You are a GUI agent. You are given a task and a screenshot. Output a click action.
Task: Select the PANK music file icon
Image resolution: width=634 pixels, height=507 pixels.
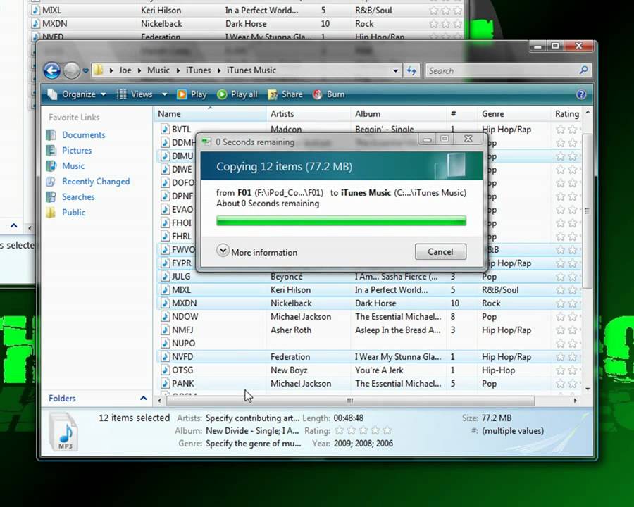click(x=165, y=383)
